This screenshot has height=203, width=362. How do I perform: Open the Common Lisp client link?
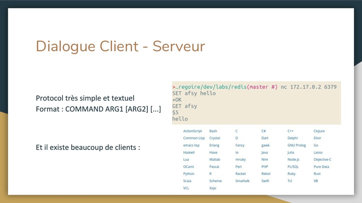194,138
